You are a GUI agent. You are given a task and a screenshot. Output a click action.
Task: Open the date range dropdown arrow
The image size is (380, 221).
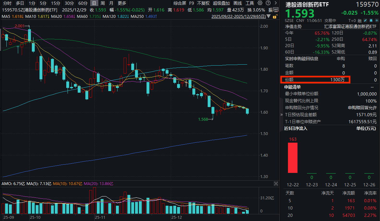coord(268,17)
